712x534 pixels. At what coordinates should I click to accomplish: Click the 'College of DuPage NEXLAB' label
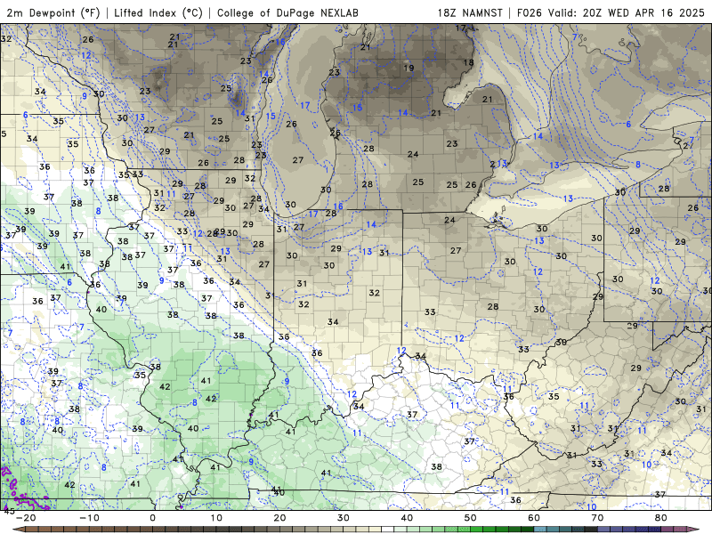click(287, 12)
